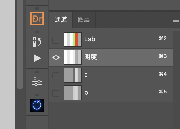The image size is (180, 129).
Task: Select the 通道 tab
Action: pyautogui.click(x=61, y=20)
